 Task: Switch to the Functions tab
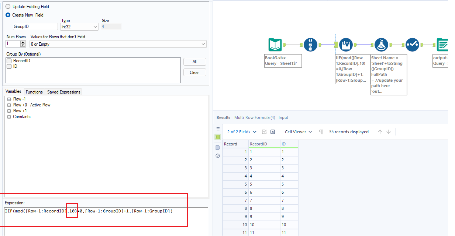pos(34,92)
